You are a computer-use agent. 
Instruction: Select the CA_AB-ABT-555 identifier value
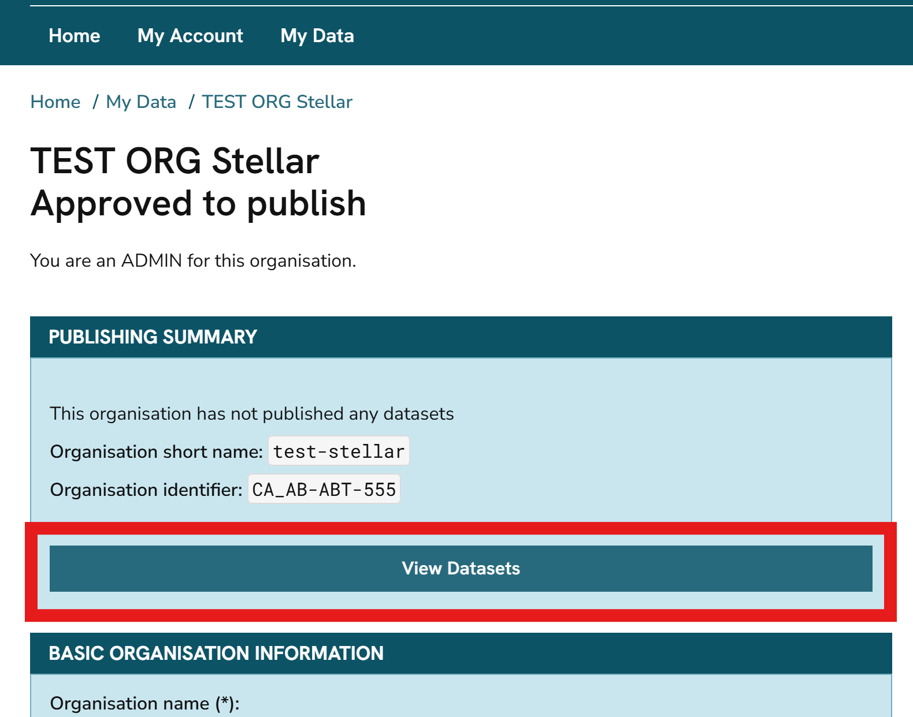[324, 490]
